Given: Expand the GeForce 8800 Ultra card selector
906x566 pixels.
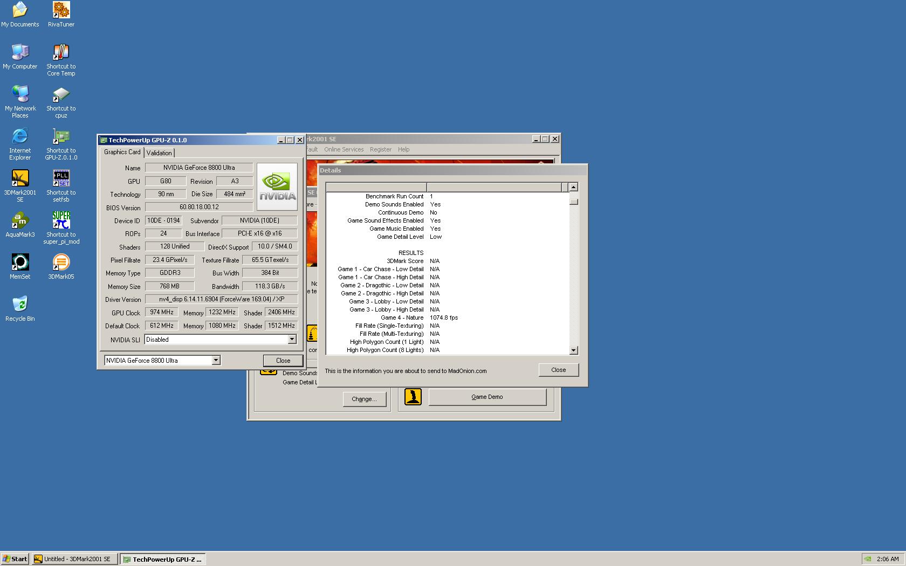Looking at the screenshot, I should [x=216, y=360].
